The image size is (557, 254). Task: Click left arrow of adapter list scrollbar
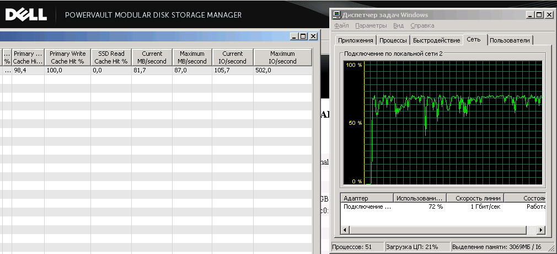tap(346, 230)
